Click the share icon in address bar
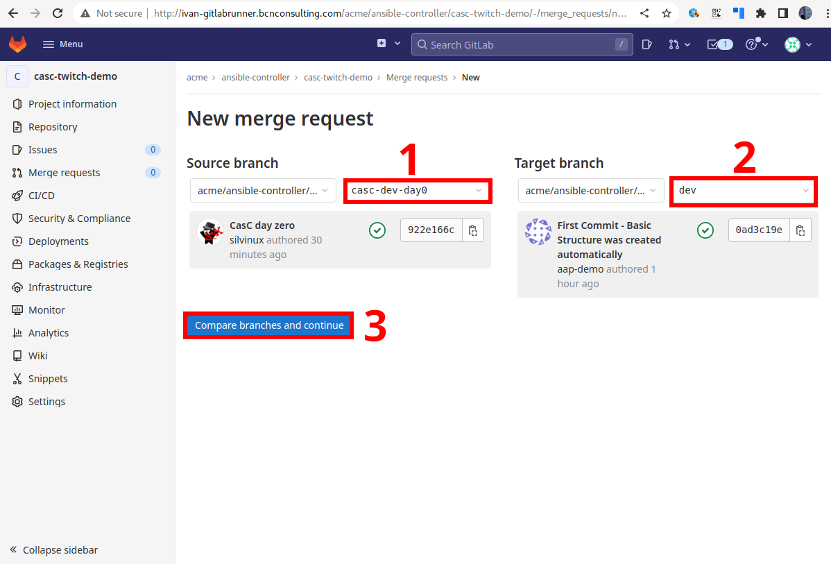This screenshot has height=564, width=831. pyautogui.click(x=644, y=13)
